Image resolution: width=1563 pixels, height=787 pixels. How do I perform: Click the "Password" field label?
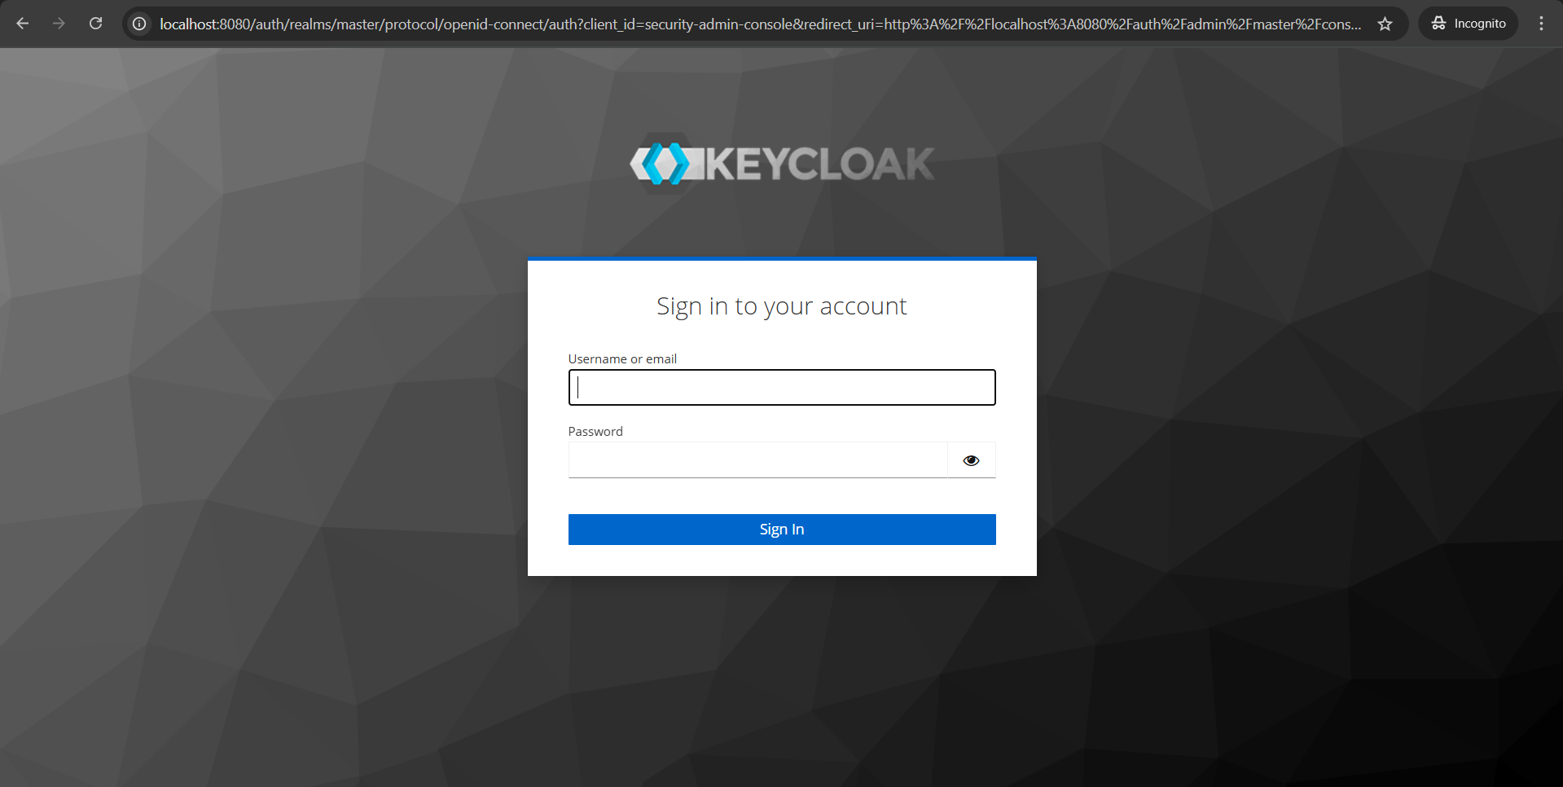(595, 431)
